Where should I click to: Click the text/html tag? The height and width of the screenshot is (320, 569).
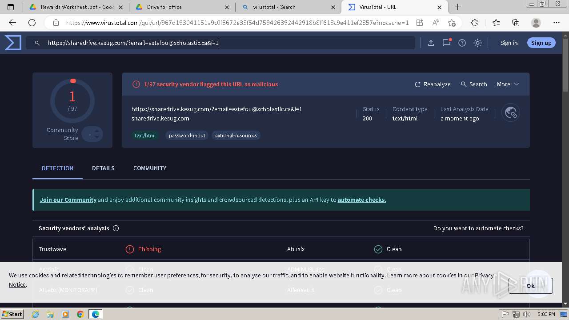click(145, 136)
